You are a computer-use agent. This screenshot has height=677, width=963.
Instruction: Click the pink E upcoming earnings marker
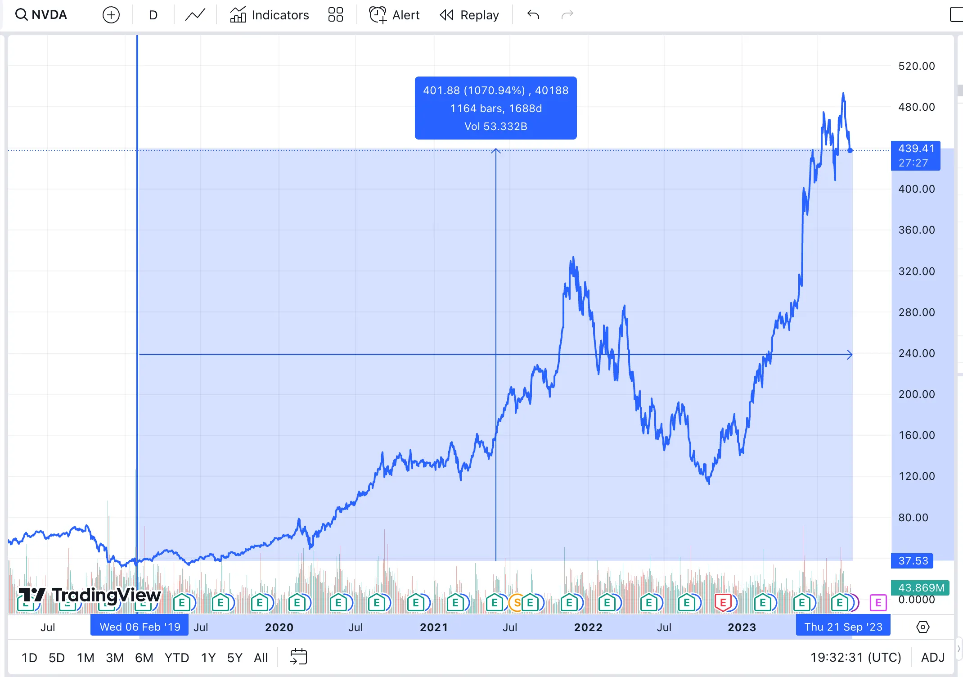[878, 602]
